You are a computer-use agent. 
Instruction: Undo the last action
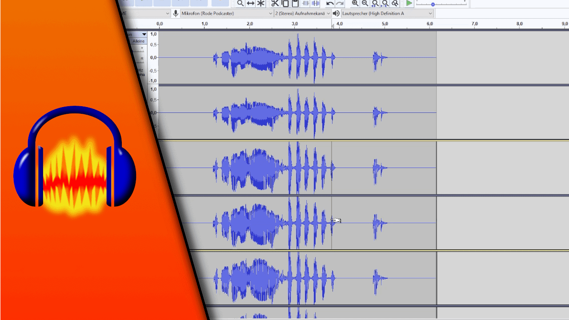click(x=330, y=3)
